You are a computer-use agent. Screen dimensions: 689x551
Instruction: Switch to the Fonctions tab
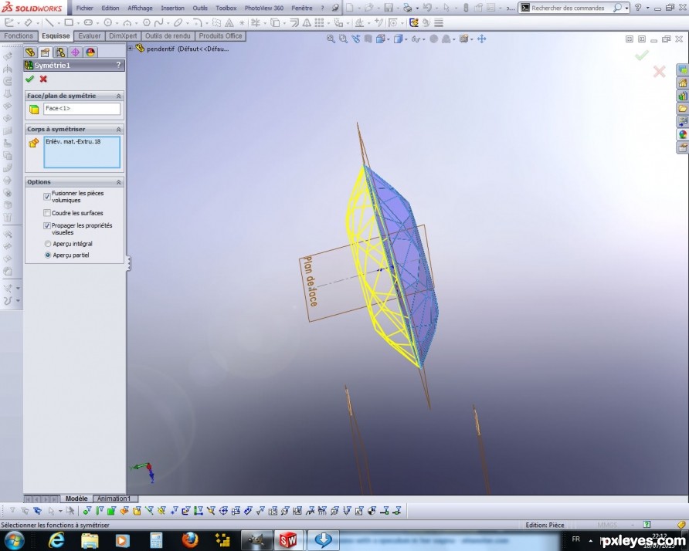[19, 36]
